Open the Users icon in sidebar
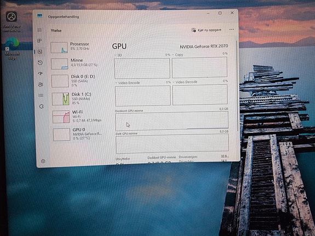Viewport: 315px width, 236px height. coord(41,84)
